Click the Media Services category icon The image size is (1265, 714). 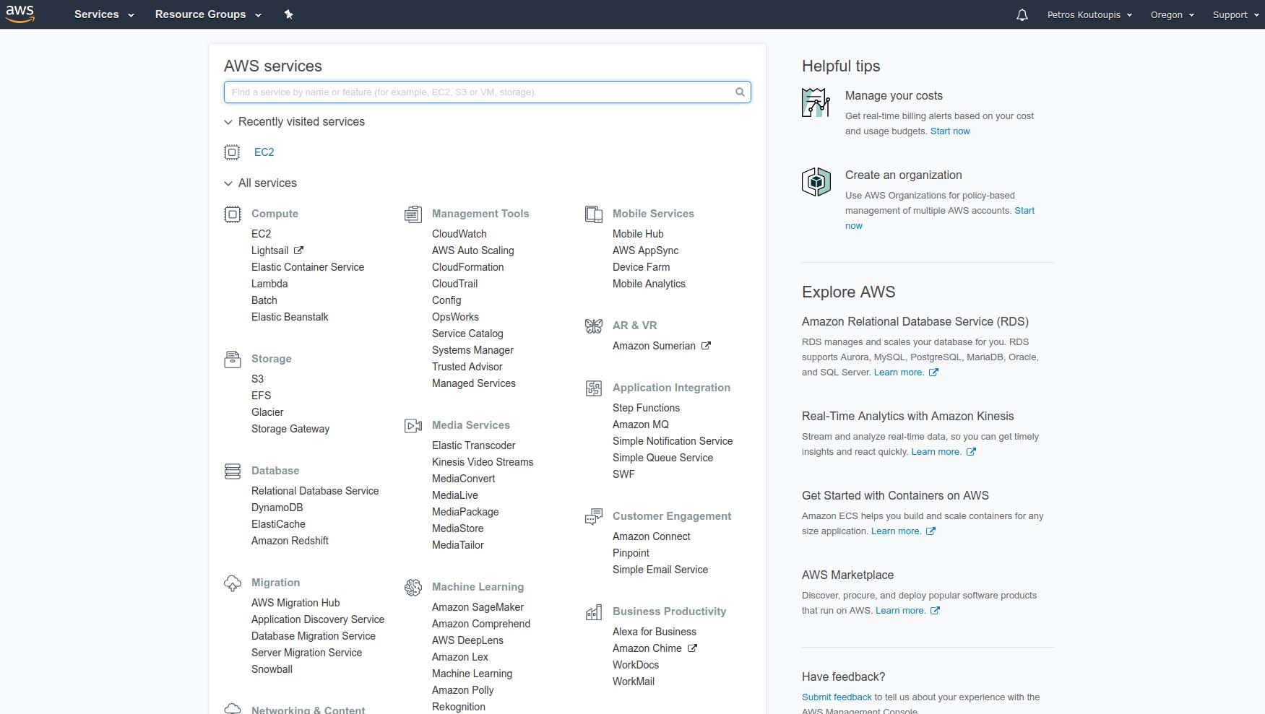[413, 425]
